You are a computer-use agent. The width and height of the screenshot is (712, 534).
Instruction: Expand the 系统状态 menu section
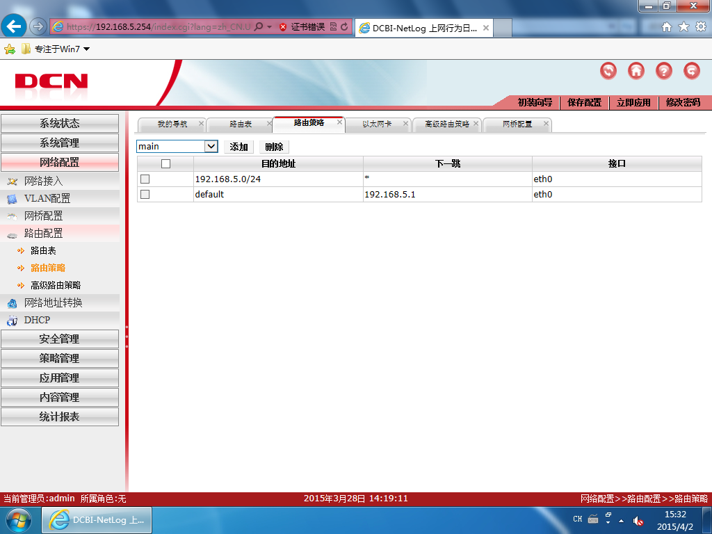click(x=60, y=123)
